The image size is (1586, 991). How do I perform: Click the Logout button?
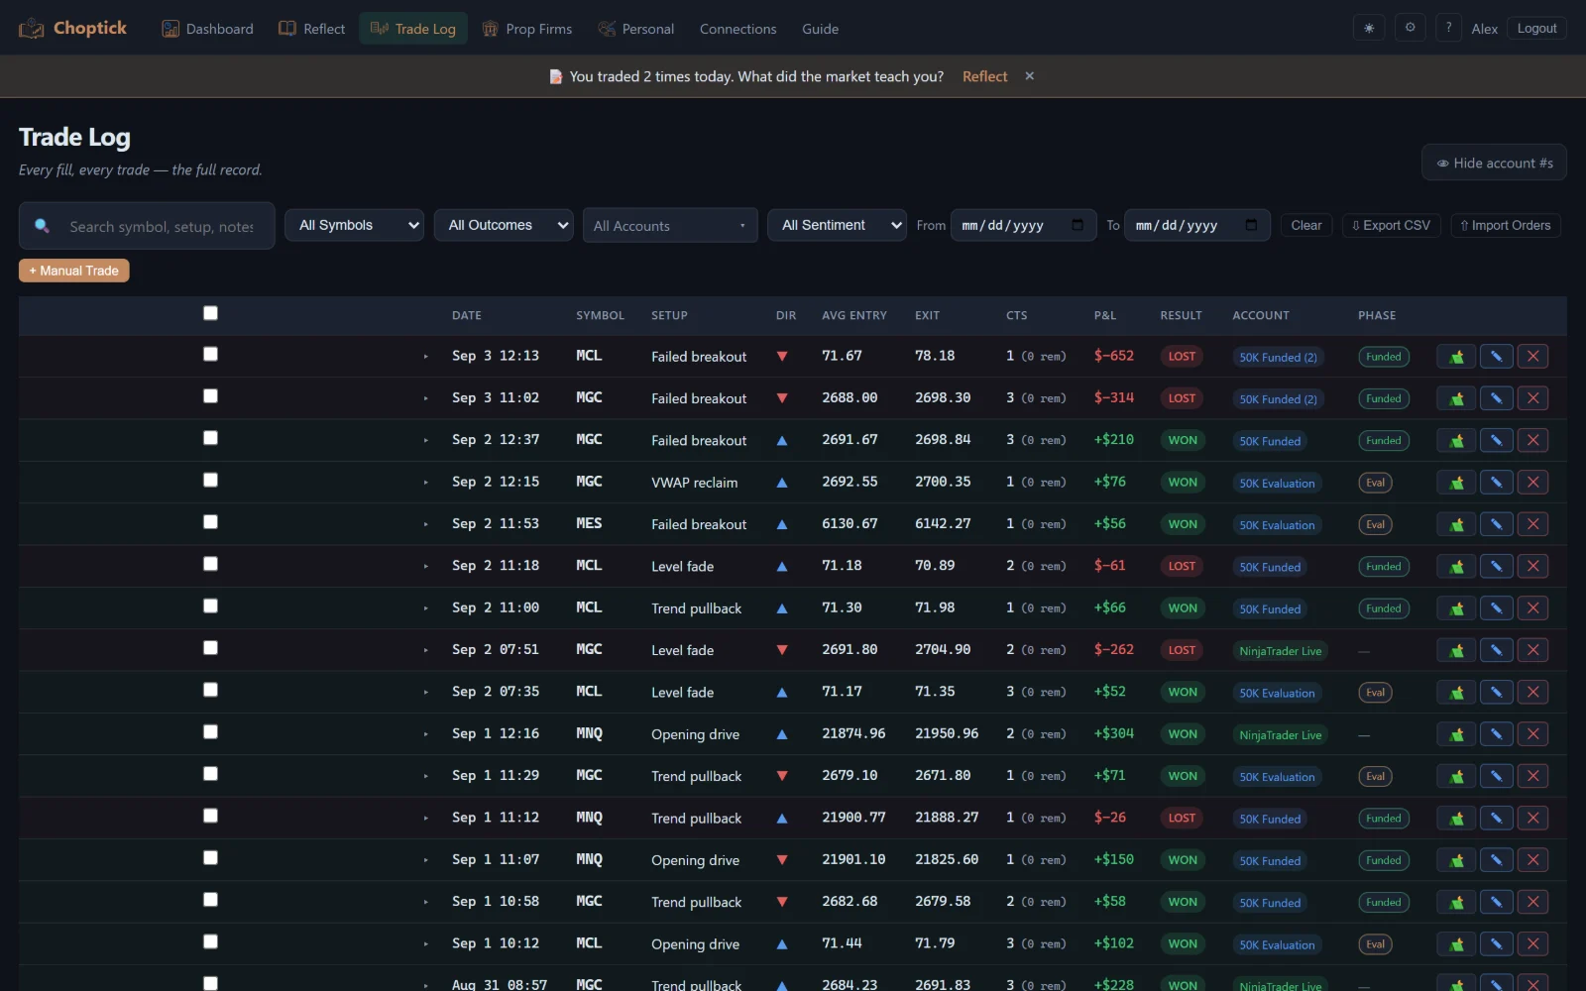point(1536,28)
